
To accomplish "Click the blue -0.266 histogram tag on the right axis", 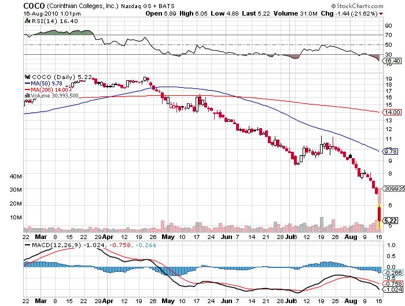I will tap(393, 273).
